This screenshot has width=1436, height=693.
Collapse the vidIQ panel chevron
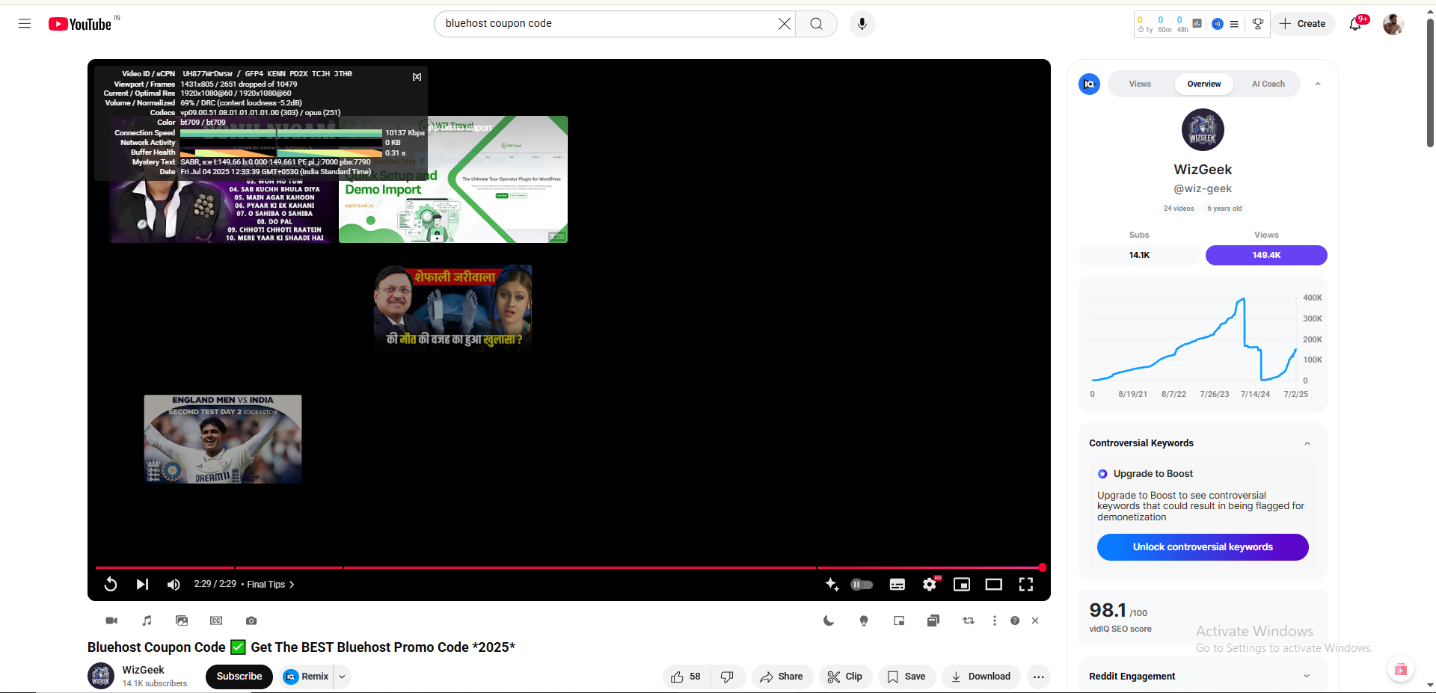click(1318, 84)
